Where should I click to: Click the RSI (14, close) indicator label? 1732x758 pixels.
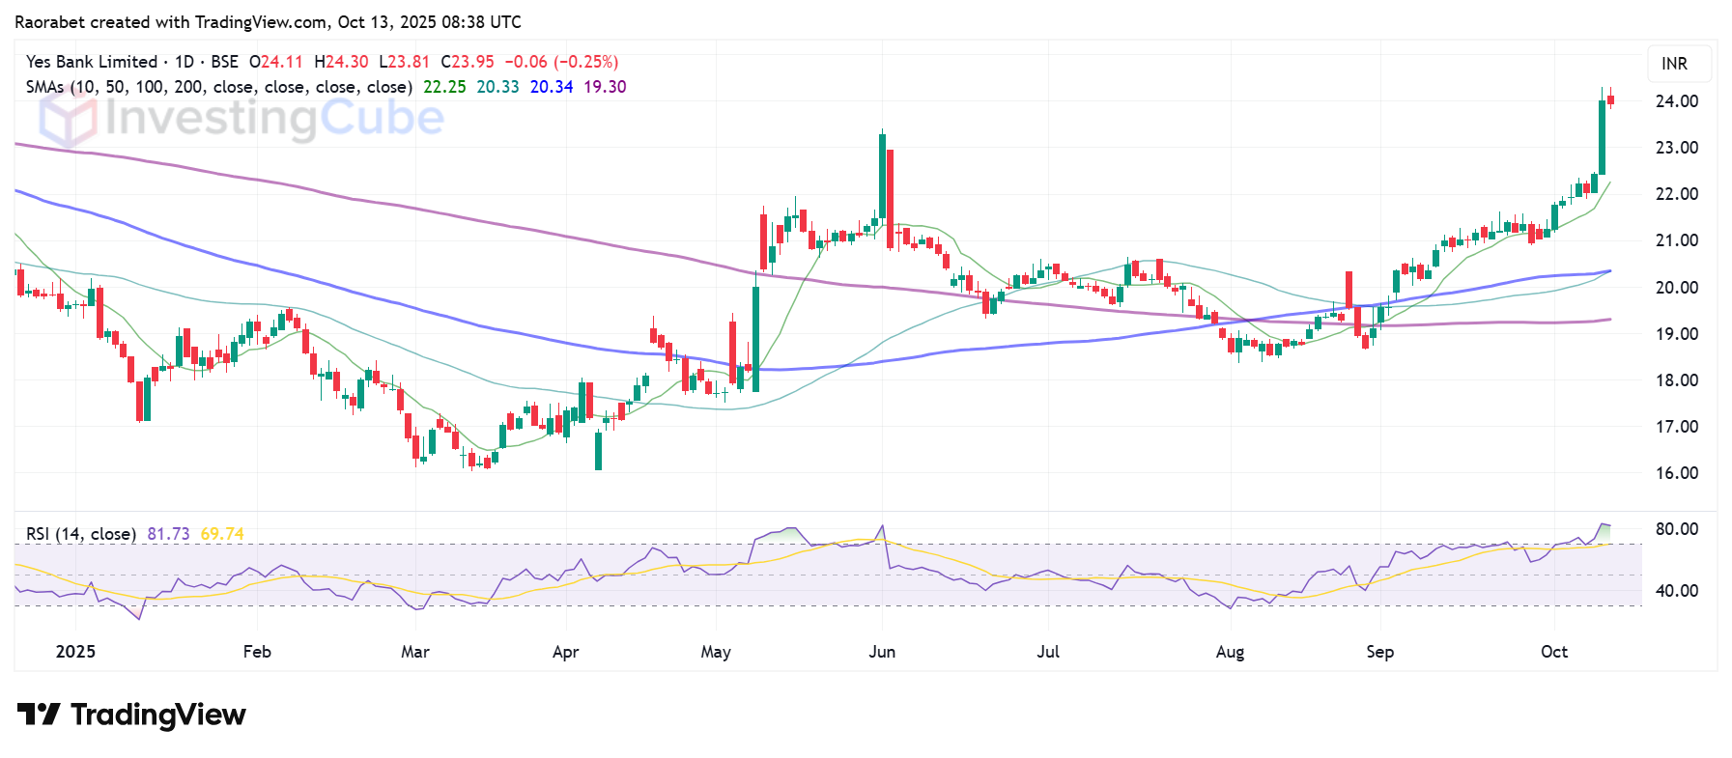pyautogui.click(x=80, y=534)
